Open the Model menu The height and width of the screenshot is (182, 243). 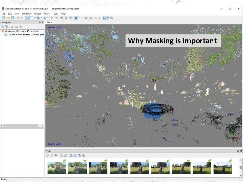click(37, 13)
